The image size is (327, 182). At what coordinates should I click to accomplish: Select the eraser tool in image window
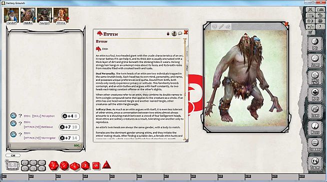click(228, 26)
